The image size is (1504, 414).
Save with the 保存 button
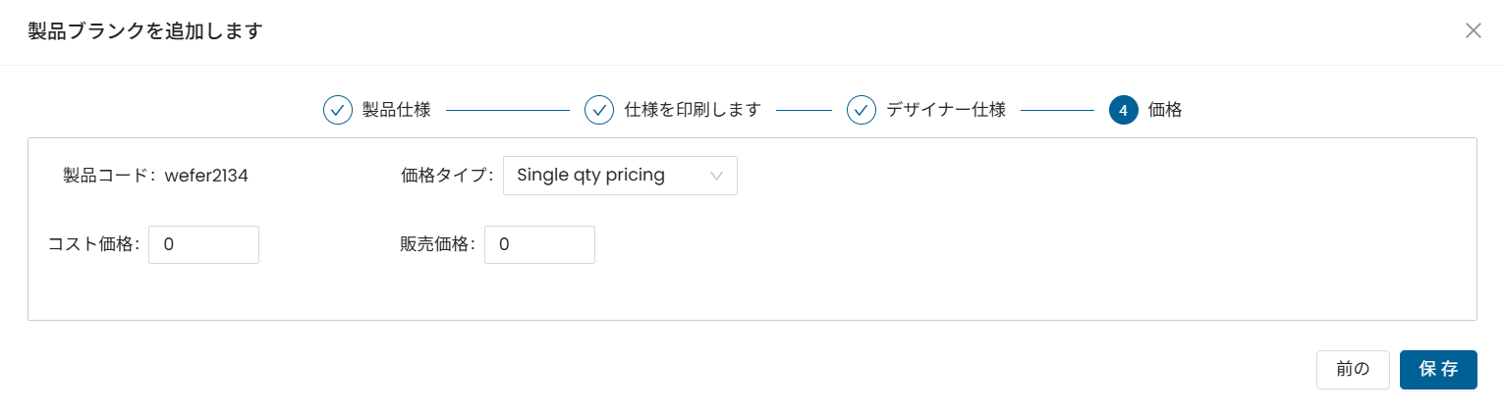point(1438,370)
